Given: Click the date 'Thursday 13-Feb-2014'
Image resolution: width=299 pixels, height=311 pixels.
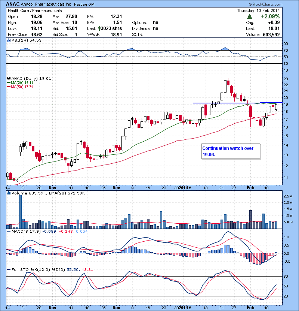Looking at the screenshot, I should (258, 10).
